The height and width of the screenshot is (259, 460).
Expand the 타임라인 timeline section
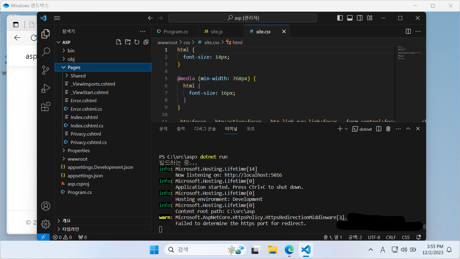point(103,229)
